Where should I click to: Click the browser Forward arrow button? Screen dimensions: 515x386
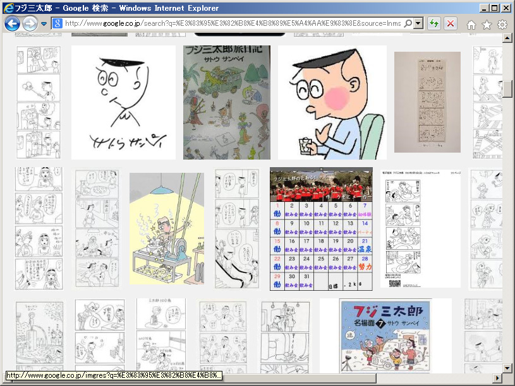pos(30,23)
